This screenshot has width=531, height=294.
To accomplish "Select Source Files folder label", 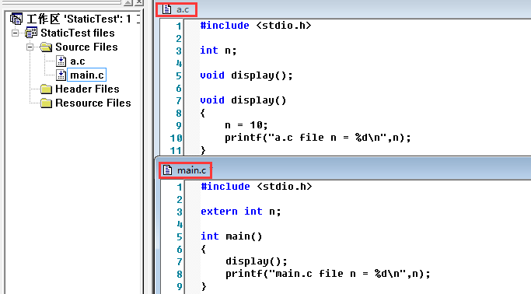I will (x=87, y=47).
